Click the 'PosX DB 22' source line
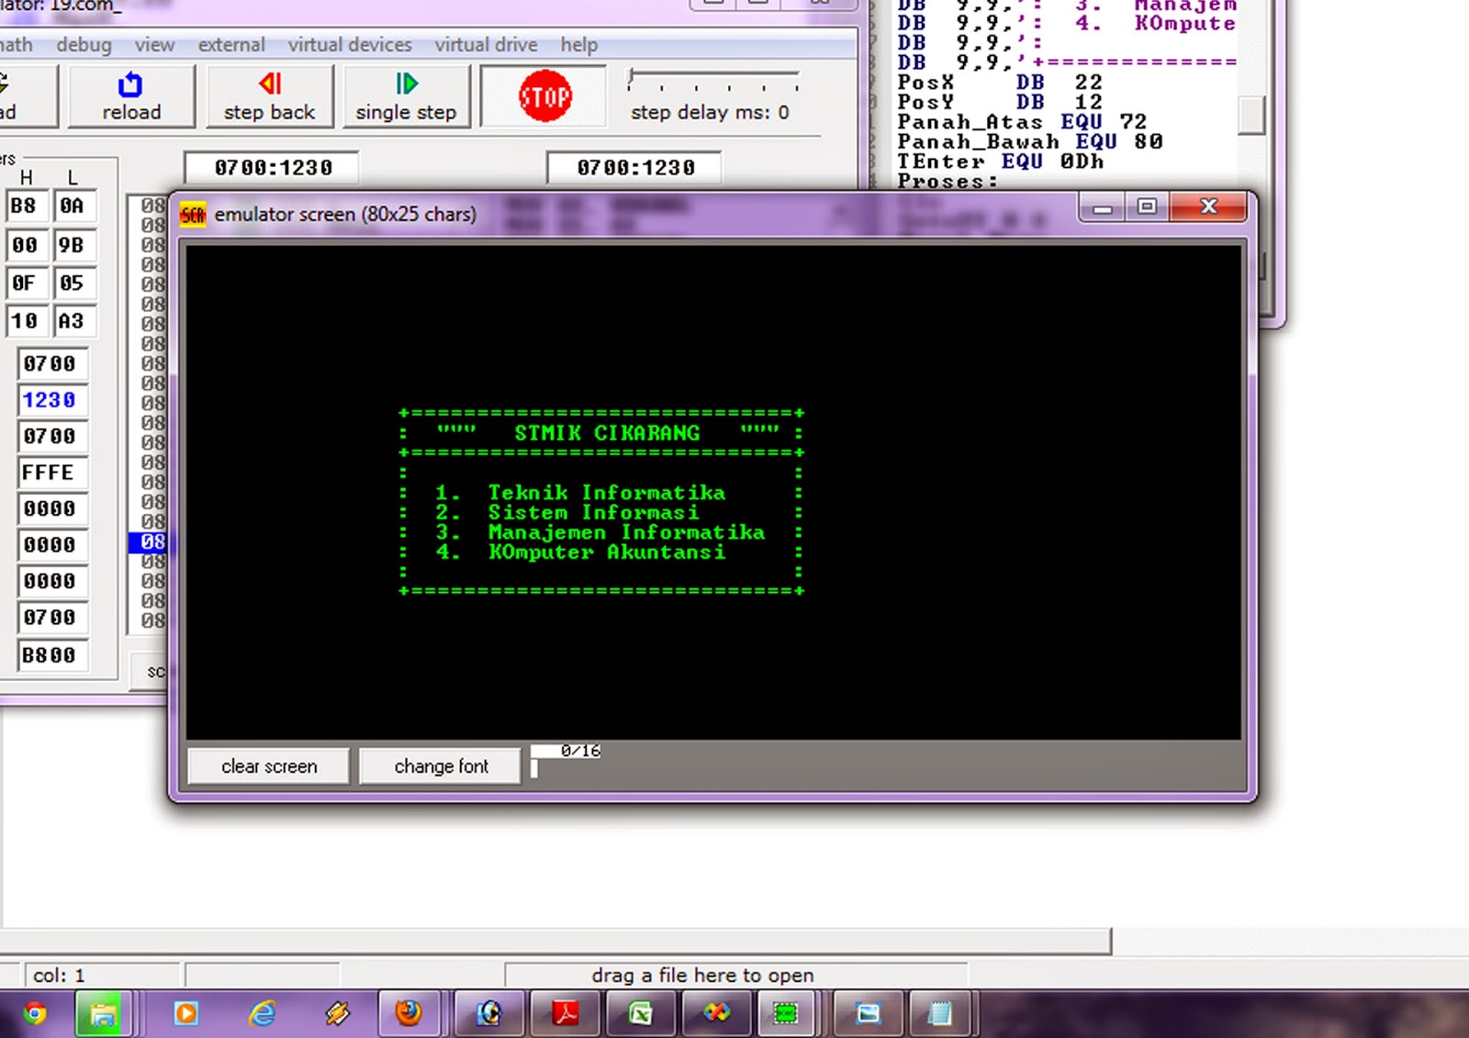Viewport: 1469px width, 1038px height. pyautogui.click(x=1000, y=83)
